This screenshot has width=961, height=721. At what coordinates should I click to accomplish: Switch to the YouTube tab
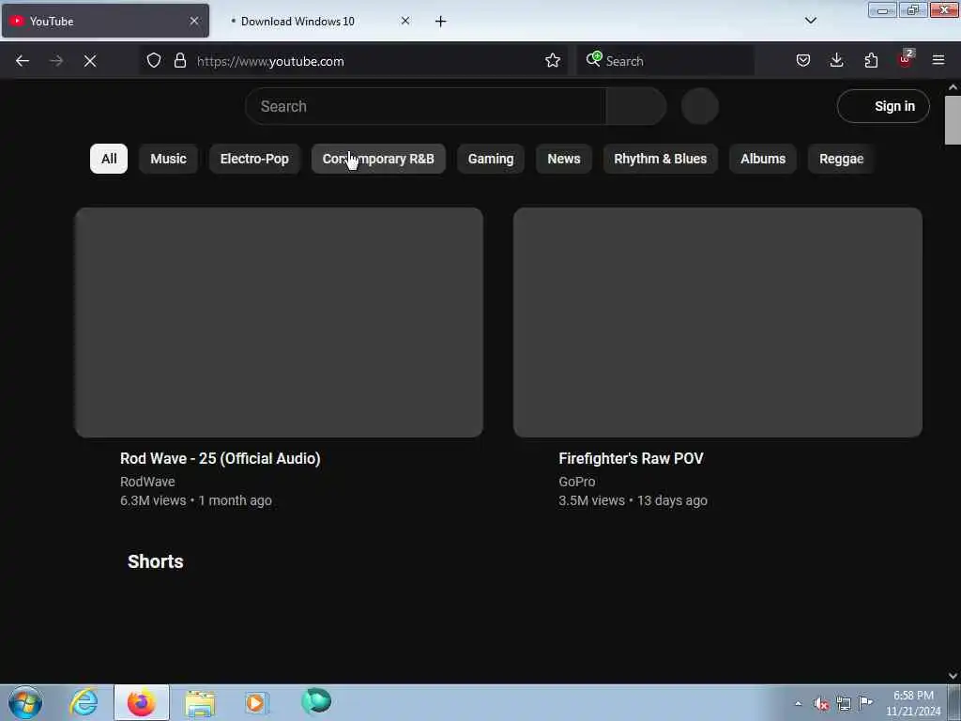click(x=105, y=21)
